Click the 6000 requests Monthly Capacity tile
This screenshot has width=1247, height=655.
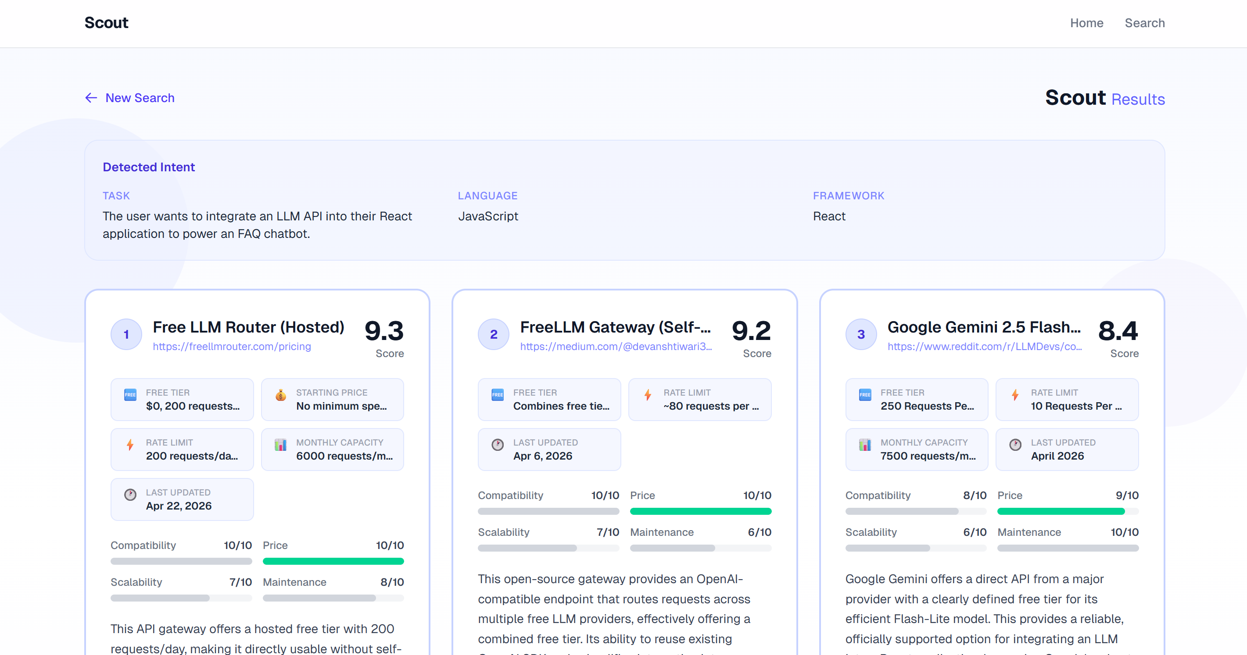pos(332,450)
